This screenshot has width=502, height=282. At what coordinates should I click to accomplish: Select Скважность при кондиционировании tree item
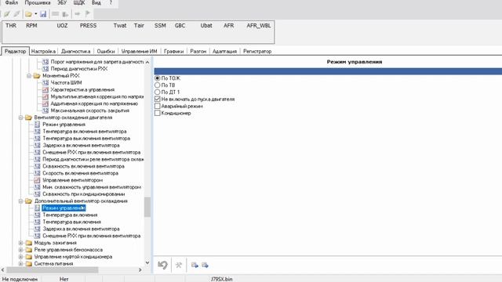pos(84,194)
